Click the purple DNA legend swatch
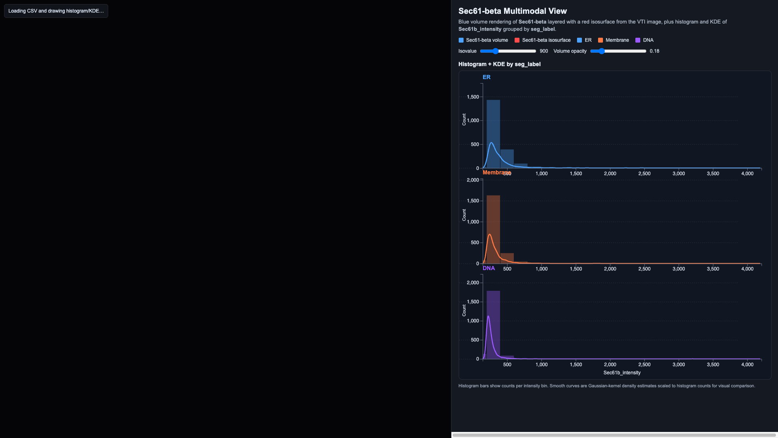 (638, 40)
